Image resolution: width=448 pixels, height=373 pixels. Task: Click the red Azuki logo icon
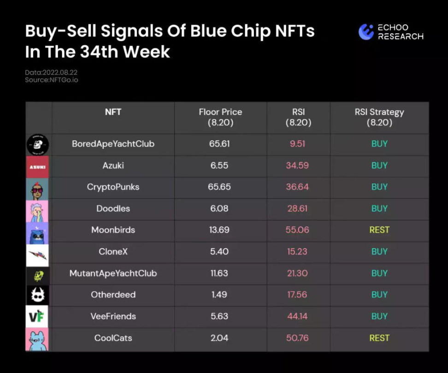click(37, 166)
